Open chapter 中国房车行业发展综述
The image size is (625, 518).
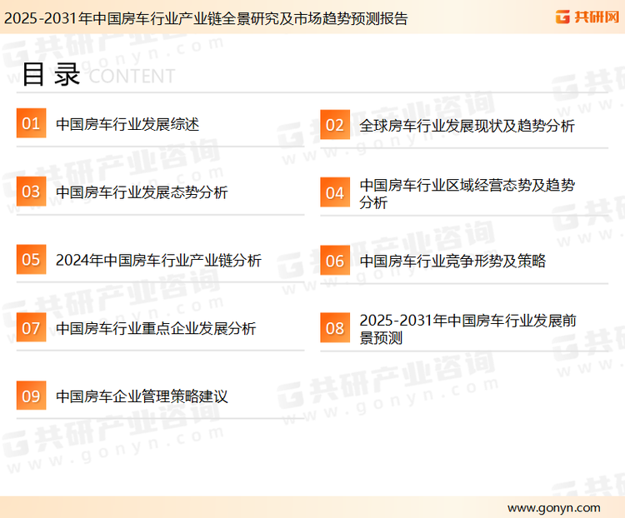pyautogui.click(x=127, y=124)
